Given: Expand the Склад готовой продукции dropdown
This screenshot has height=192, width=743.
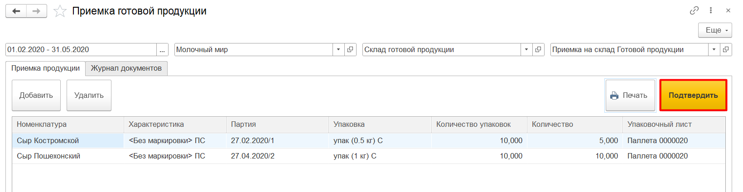Looking at the screenshot, I should coord(526,50).
